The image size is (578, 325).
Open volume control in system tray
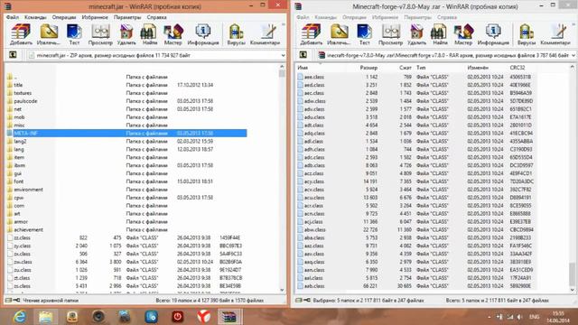click(520, 317)
